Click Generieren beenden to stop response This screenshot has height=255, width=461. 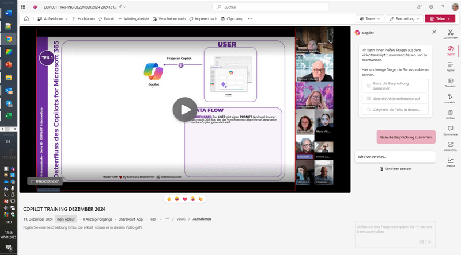[x=395, y=169]
